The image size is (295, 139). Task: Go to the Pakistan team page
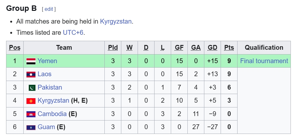click(x=50, y=87)
